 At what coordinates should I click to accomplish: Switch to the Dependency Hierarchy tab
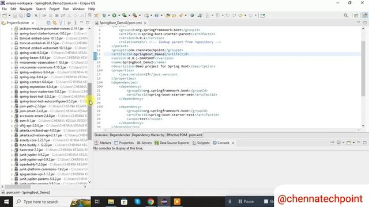148,135
